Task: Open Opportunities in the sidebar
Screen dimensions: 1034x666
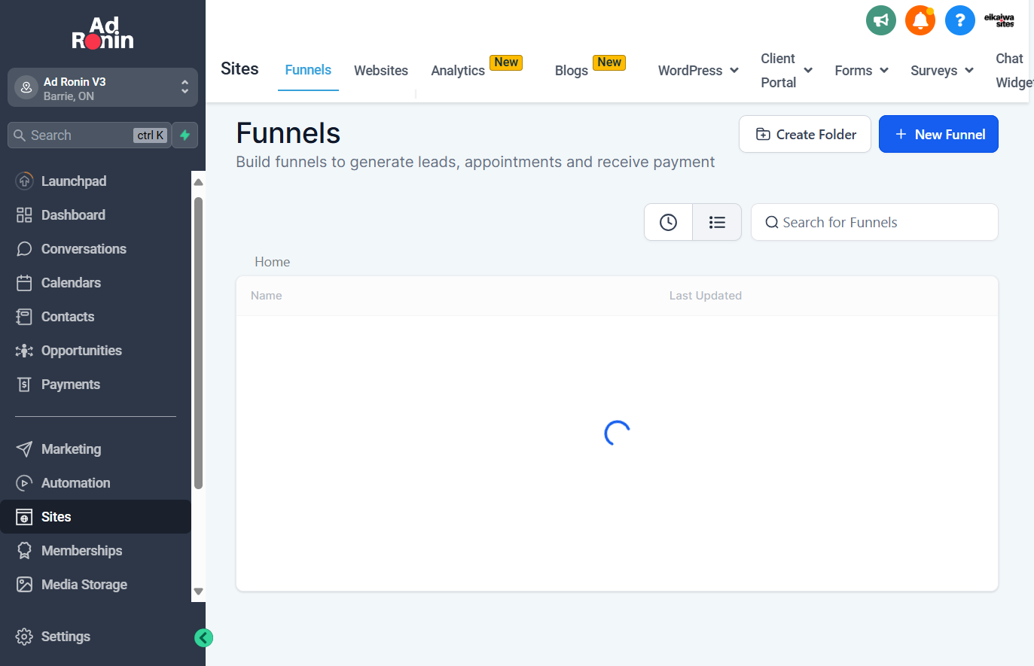Action: [x=96, y=351]
